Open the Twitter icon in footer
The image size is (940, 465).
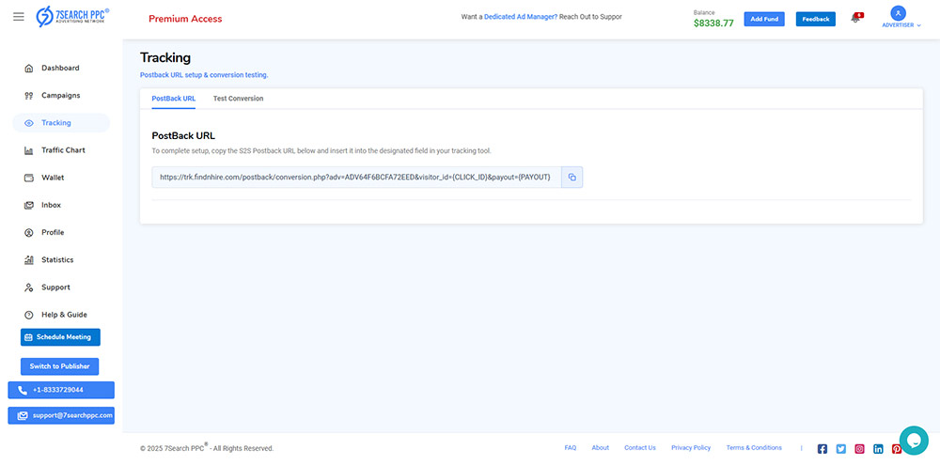point(841,449)
